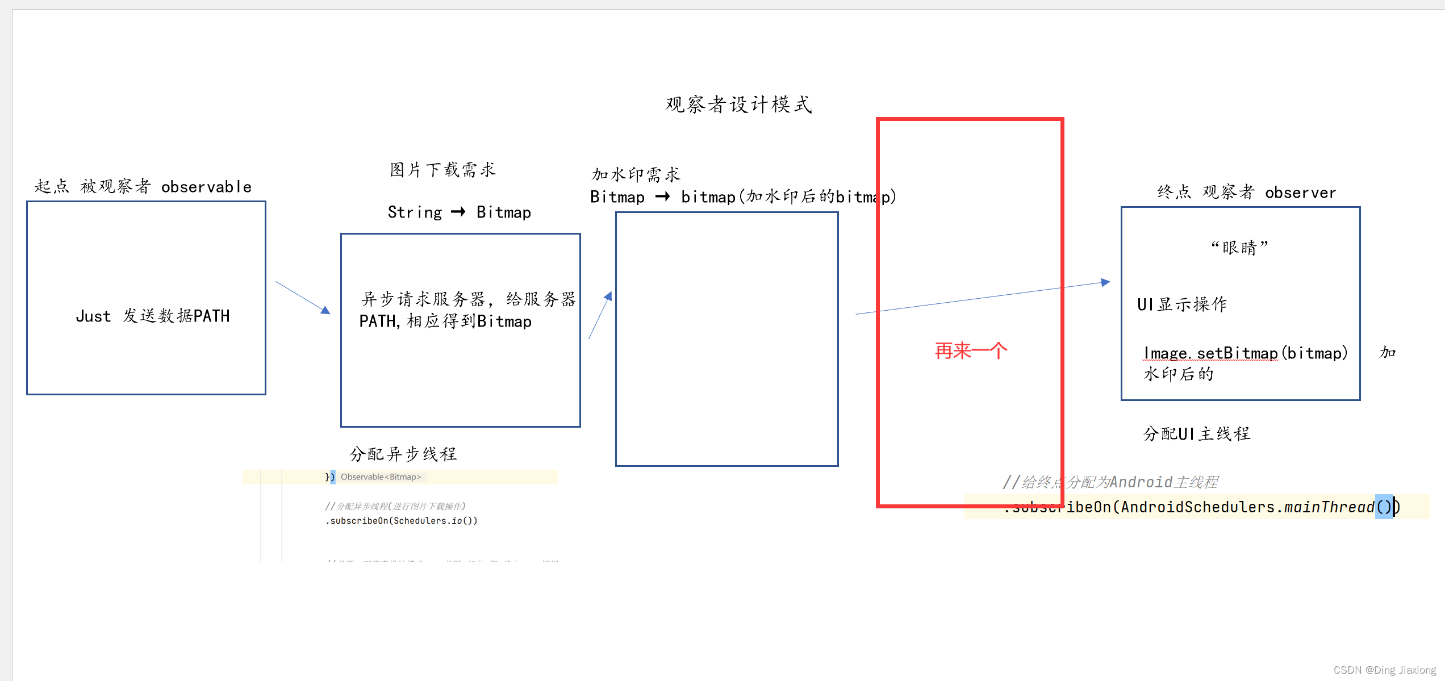The height and width of the screenshot is (681, 1445).
Task: Click the title text 观察者设计模式
Action: [738, 105]
